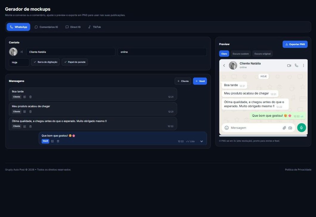Click the 'Gerador de mockups' heading
This screenshot has width=316, height=217.
pyautogui.click(x=28, y=9)
